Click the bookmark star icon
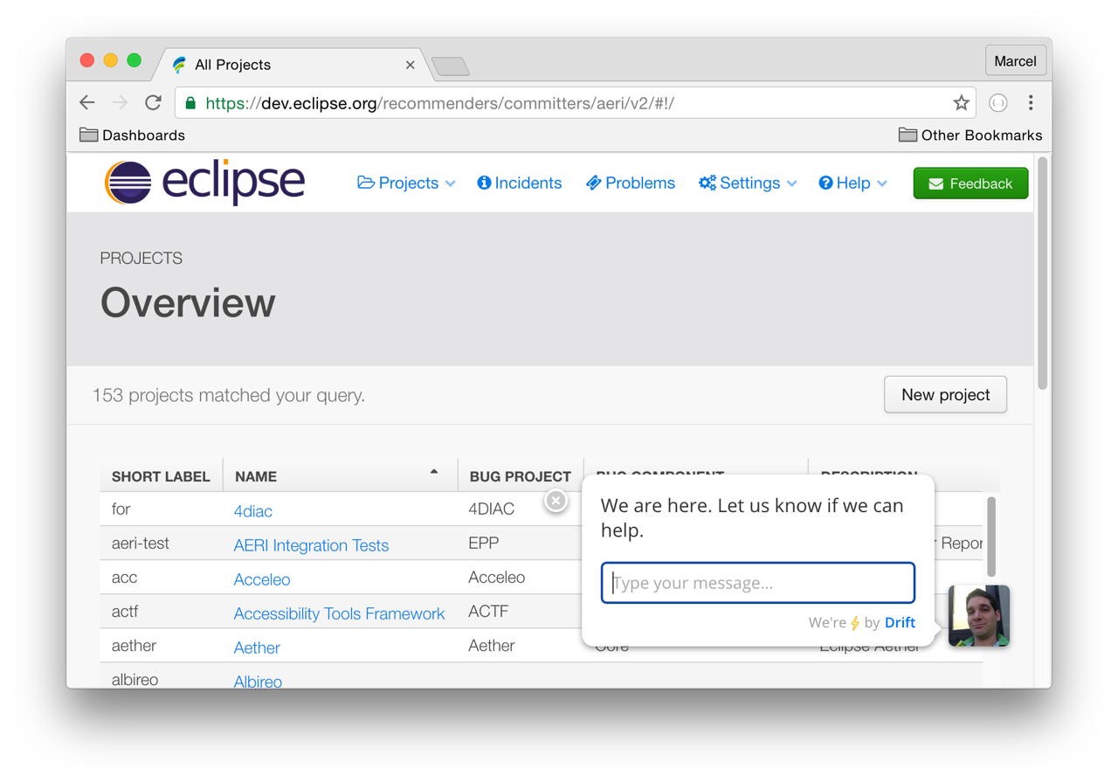 pyautogui.click(x=961, y=103)
